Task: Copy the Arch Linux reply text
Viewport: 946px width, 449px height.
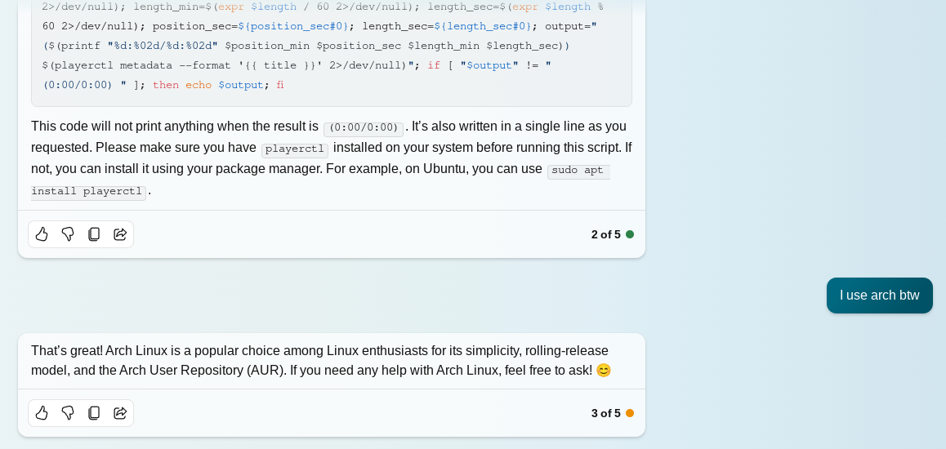Action: [x=94, y=413]
